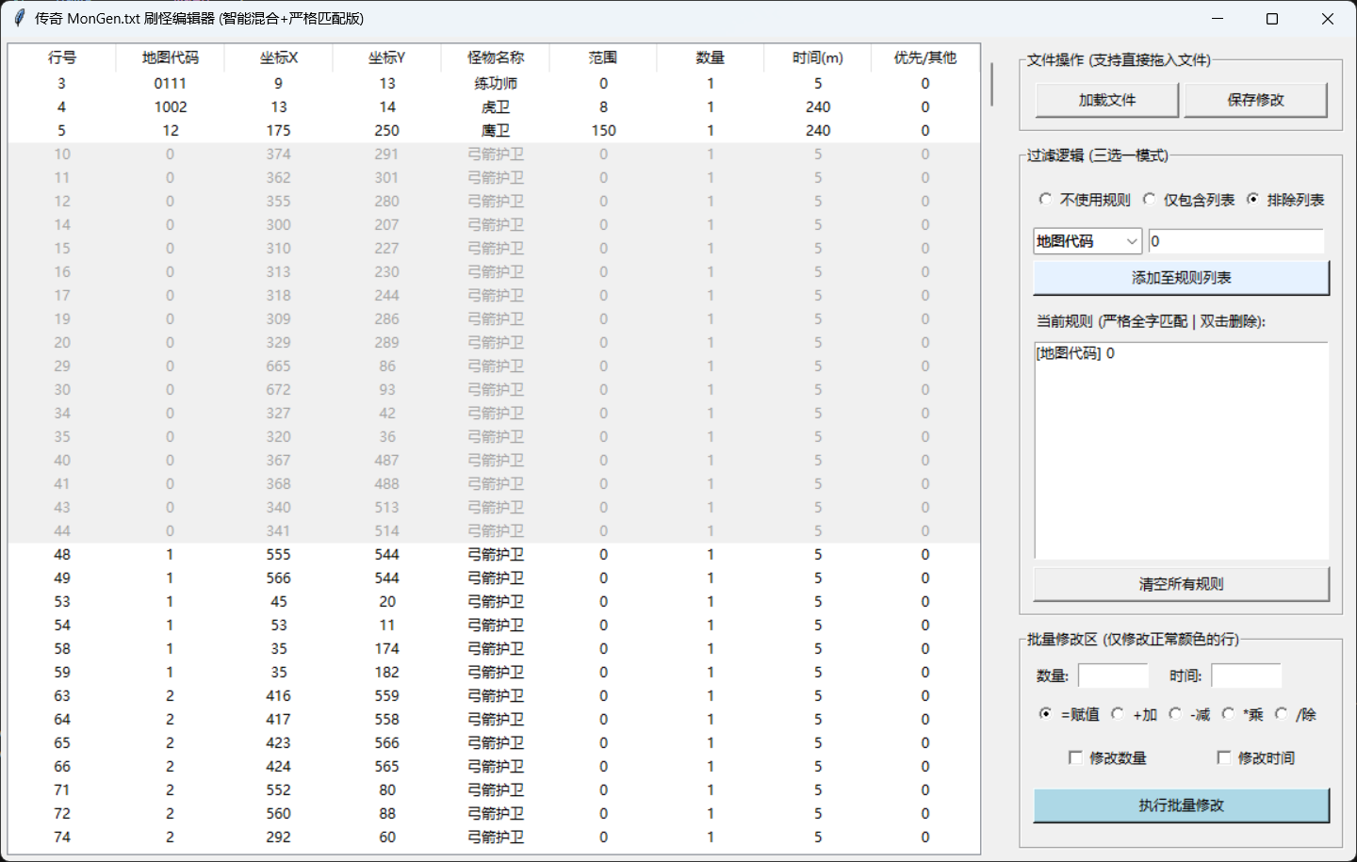Click time value 240 in 虎卫 row

point(818,107)
